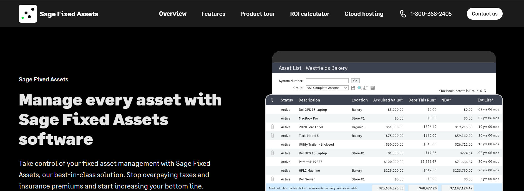Click paperclip icon in table header
Image resolution: width=524 pixels, height=191 pixels.
tap(272, 100)
